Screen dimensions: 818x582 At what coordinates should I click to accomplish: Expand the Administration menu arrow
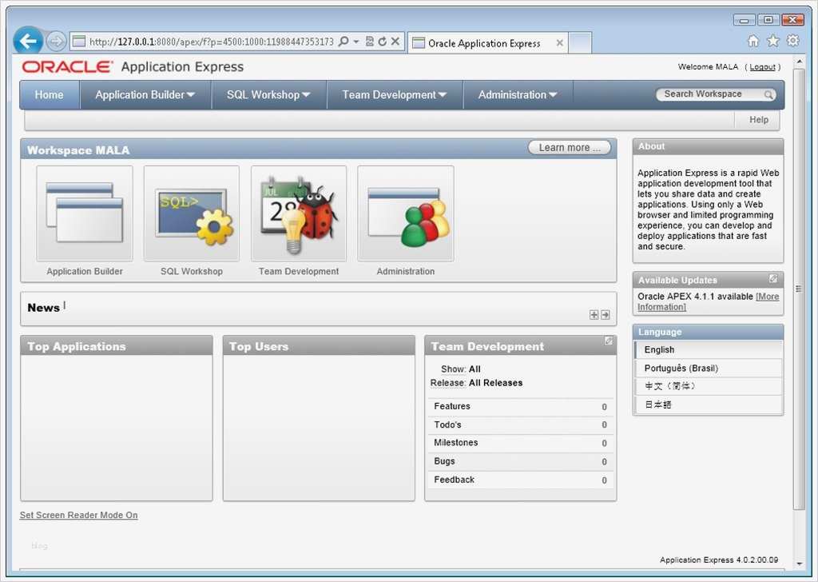click(553, 95)
